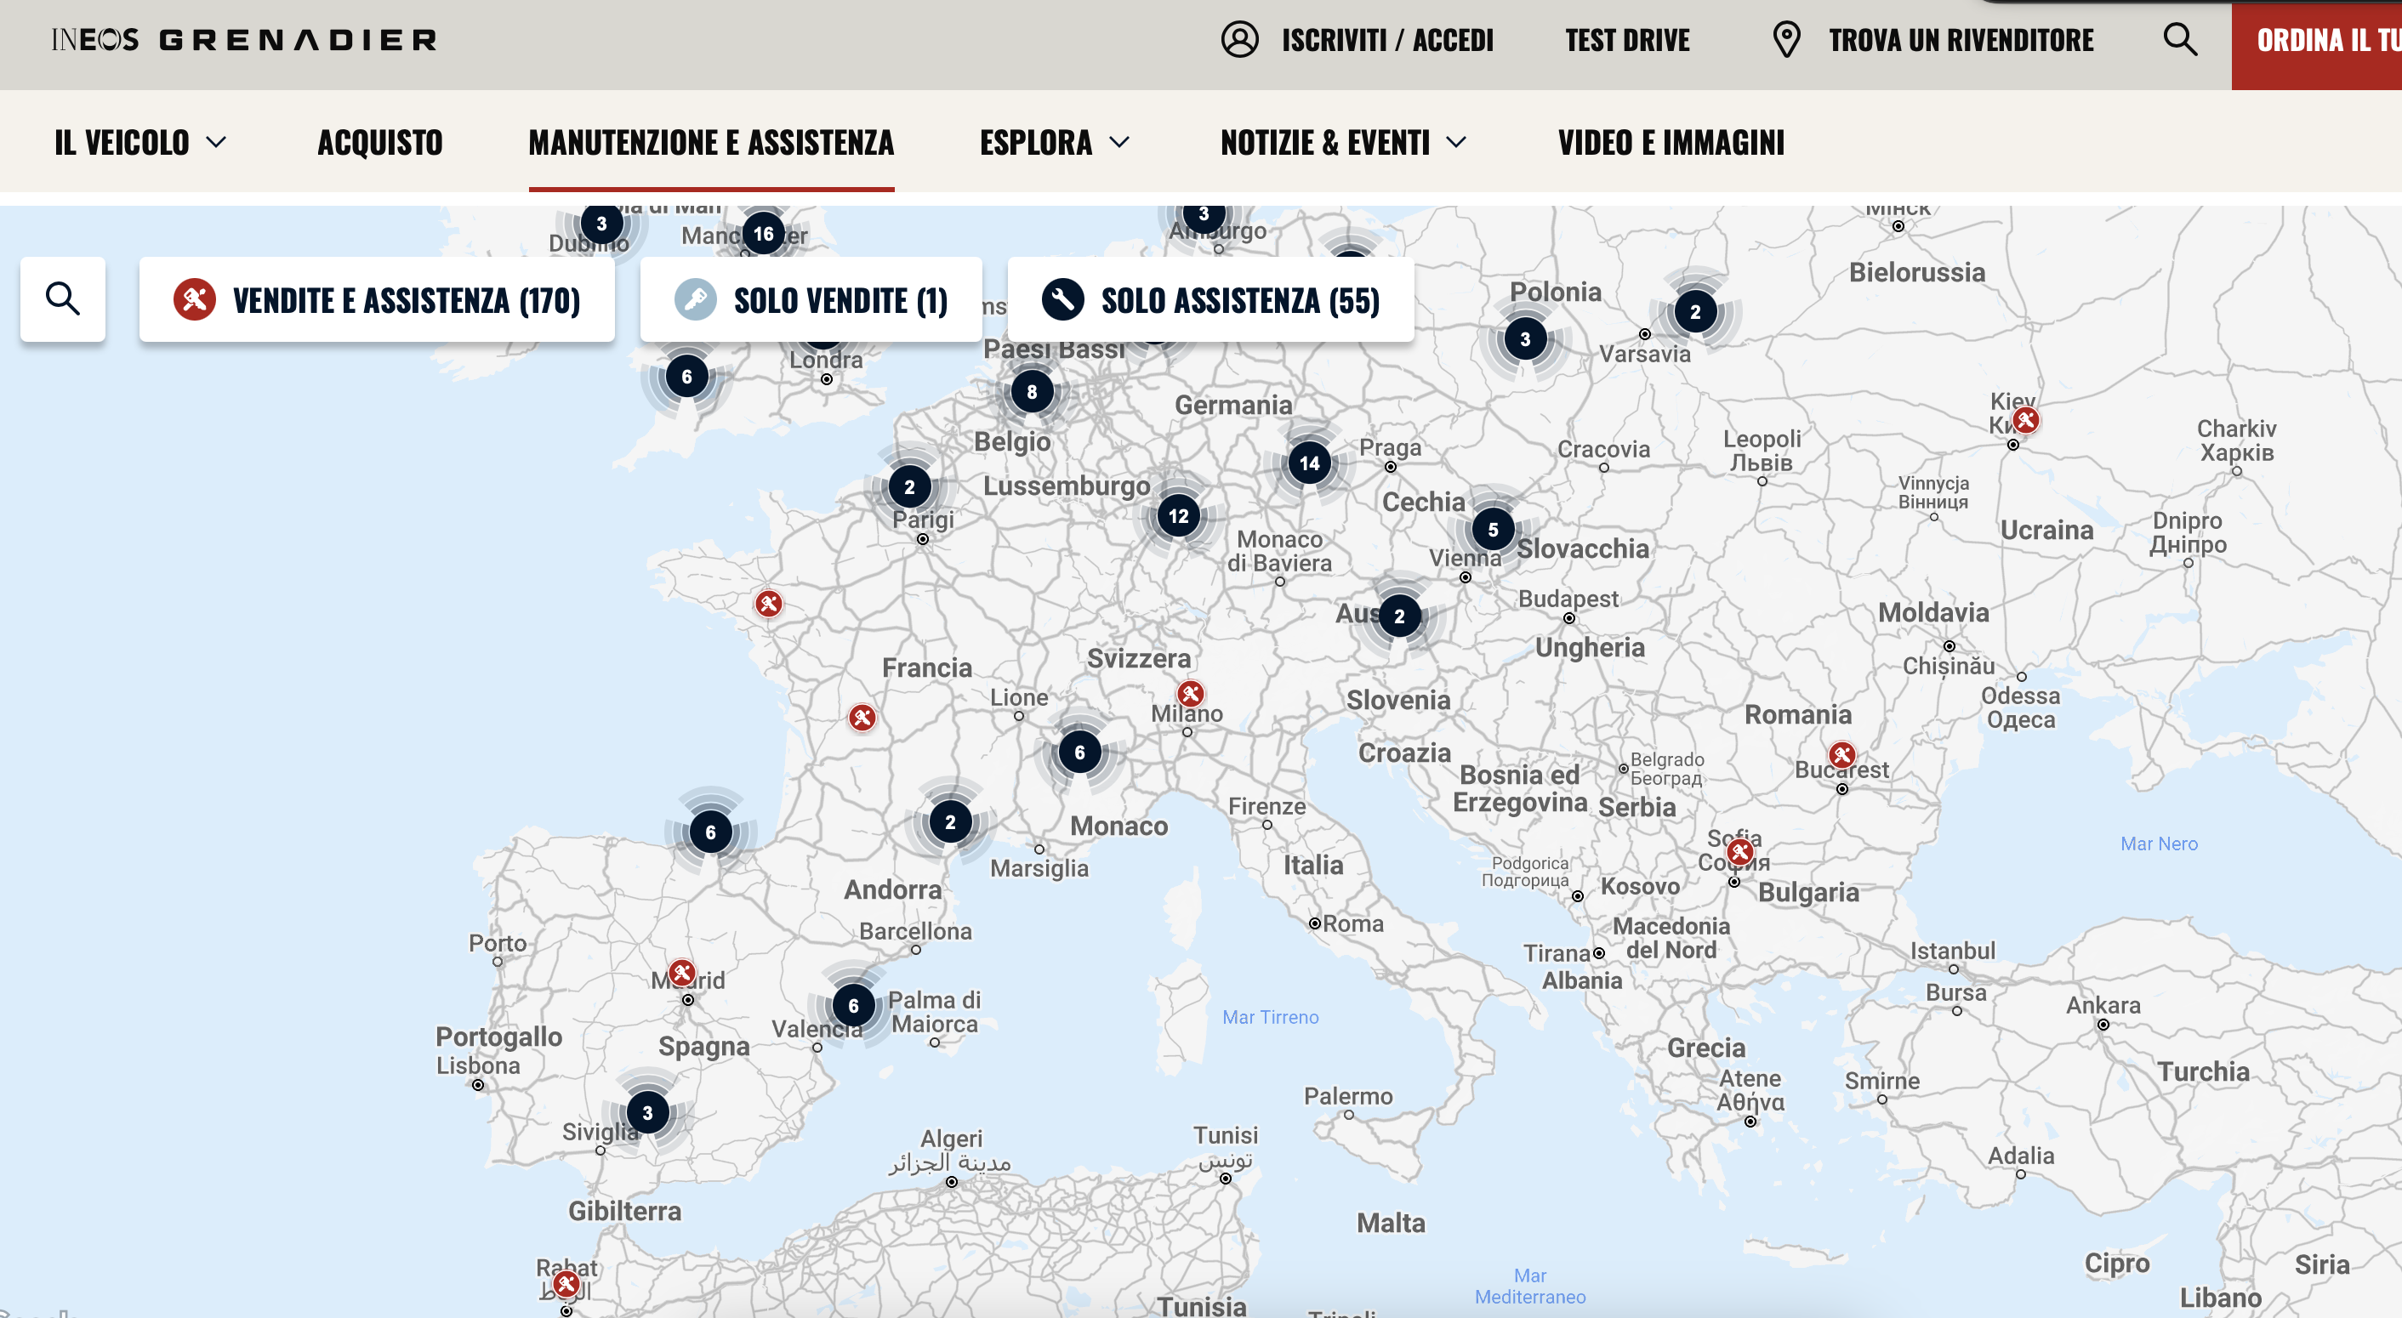Click the search magnifier icon in the header
The image size is (2402, 1318).
(x=2179, y=39)
